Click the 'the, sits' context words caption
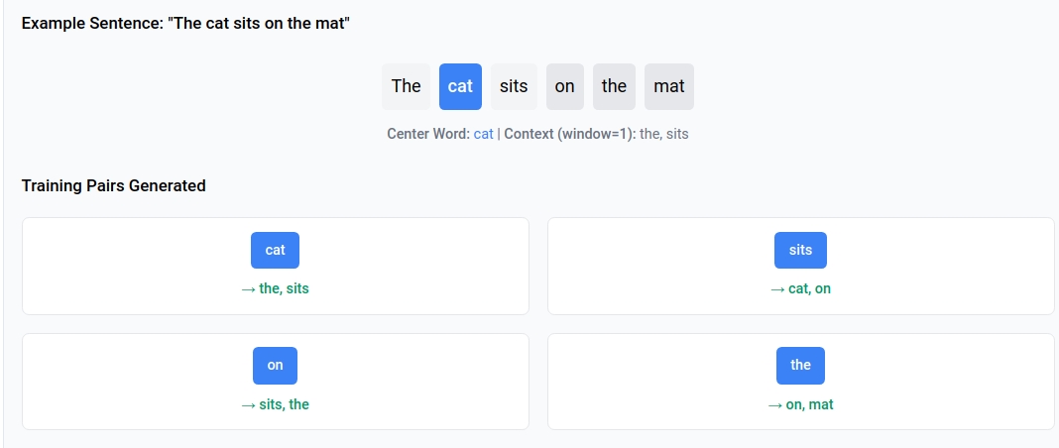1059x448 pixels. click(664, 134)
